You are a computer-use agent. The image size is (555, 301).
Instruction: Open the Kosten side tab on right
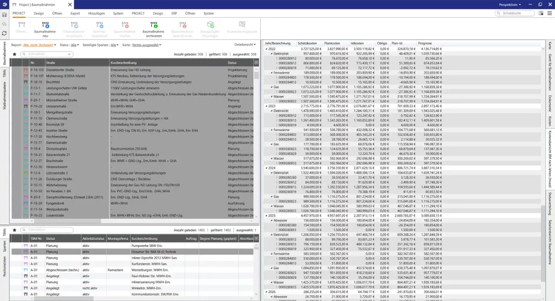pyautogui.click(x=550, y=120)
